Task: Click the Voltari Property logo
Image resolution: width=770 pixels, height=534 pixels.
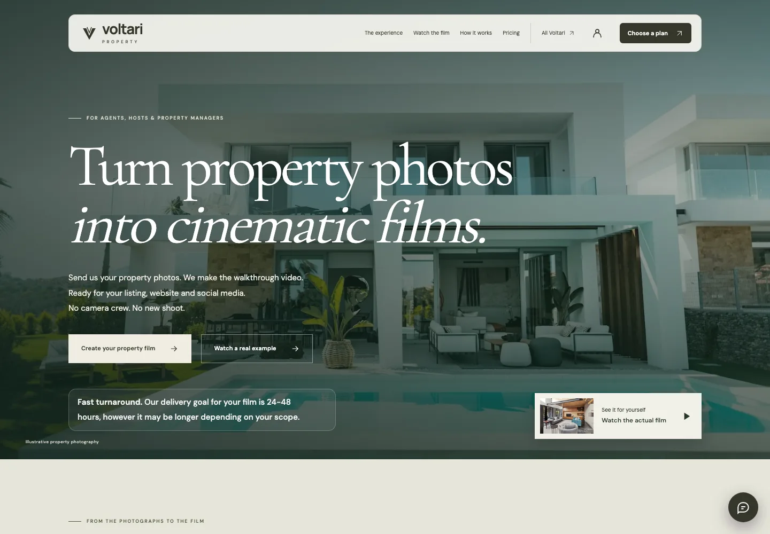Action: (x=113, y=33)
